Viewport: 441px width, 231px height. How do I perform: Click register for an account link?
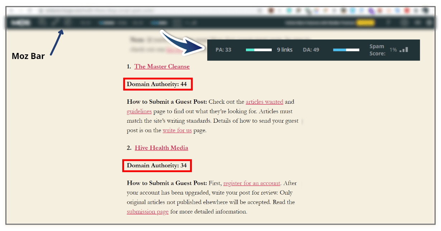point(252,183)
